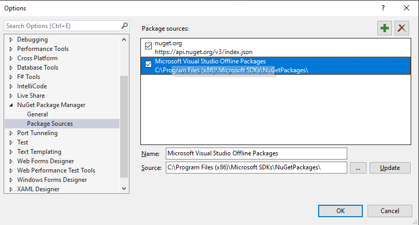Expand the Test node
Screen dimensions: 419x225
(11, 142)
